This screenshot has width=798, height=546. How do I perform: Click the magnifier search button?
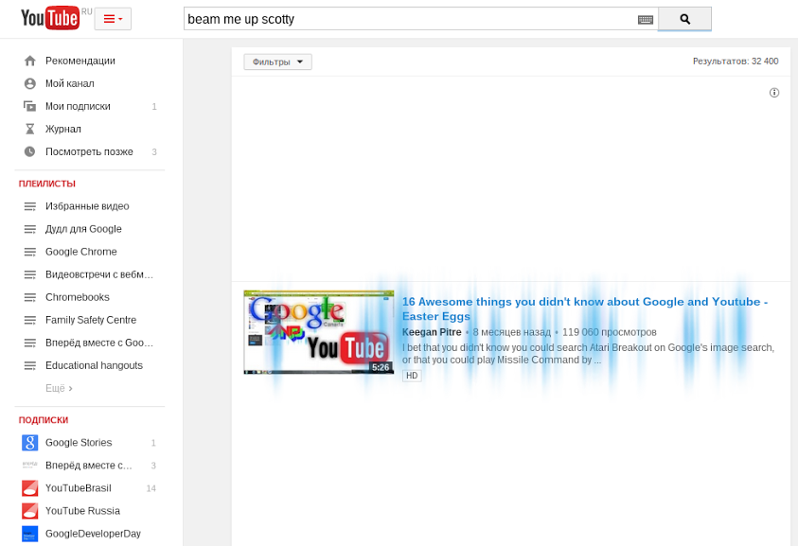coord(684,19)
